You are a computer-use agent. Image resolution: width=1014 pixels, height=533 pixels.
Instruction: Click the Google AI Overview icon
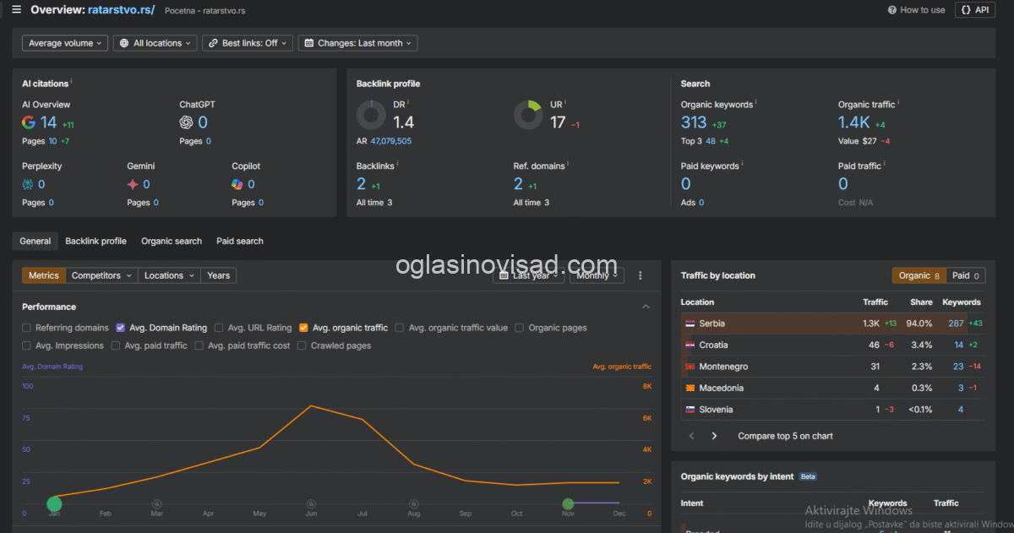(x=29, y=122)
